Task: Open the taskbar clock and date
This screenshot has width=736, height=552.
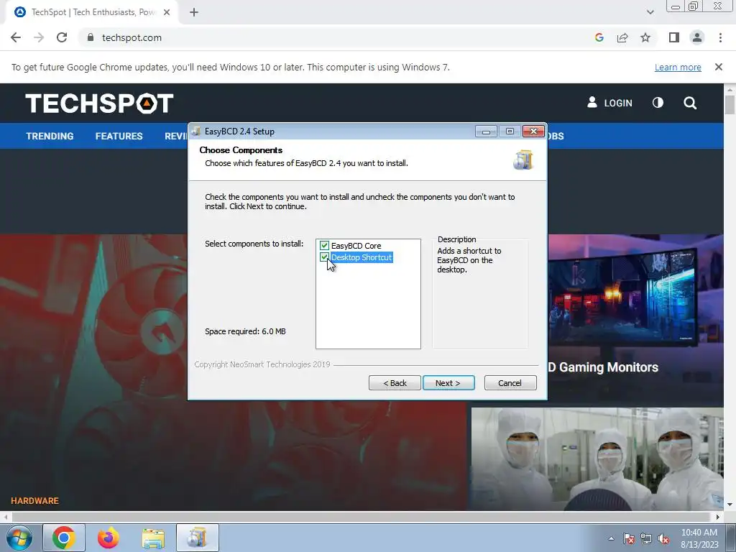Action: tap(699, 538)
